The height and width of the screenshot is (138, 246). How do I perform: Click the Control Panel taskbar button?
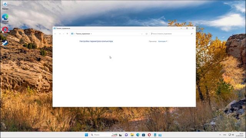pos(160,135)
